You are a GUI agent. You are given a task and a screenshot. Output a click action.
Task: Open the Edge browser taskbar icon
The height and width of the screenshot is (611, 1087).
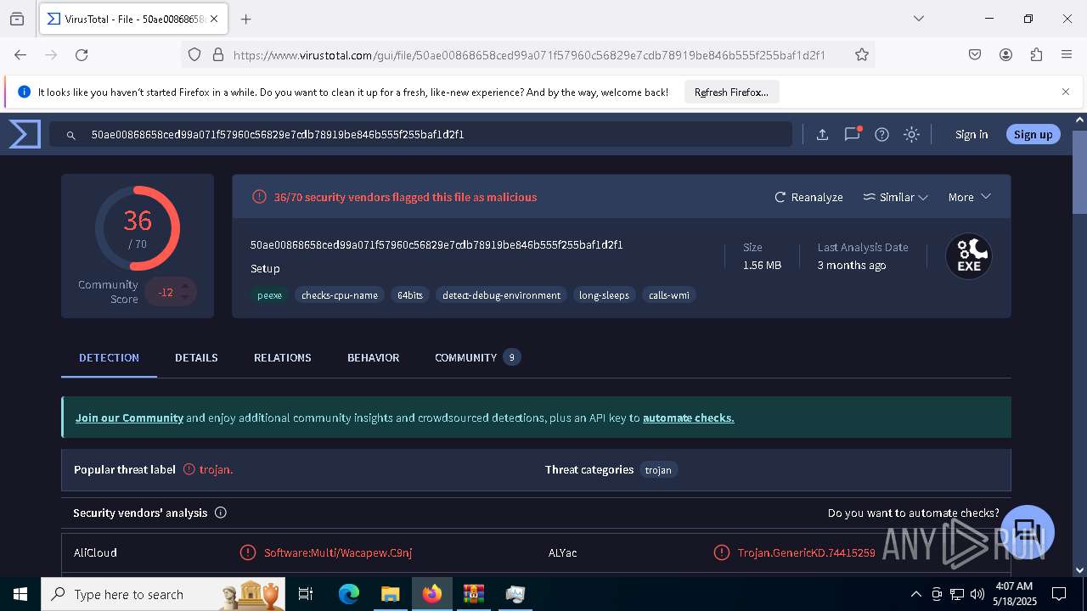pos(349,594)
